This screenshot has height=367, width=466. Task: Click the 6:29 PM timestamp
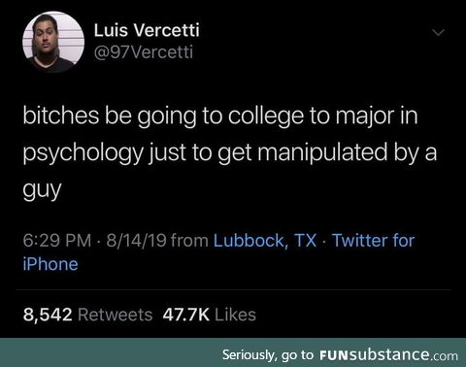pos(57,241)
